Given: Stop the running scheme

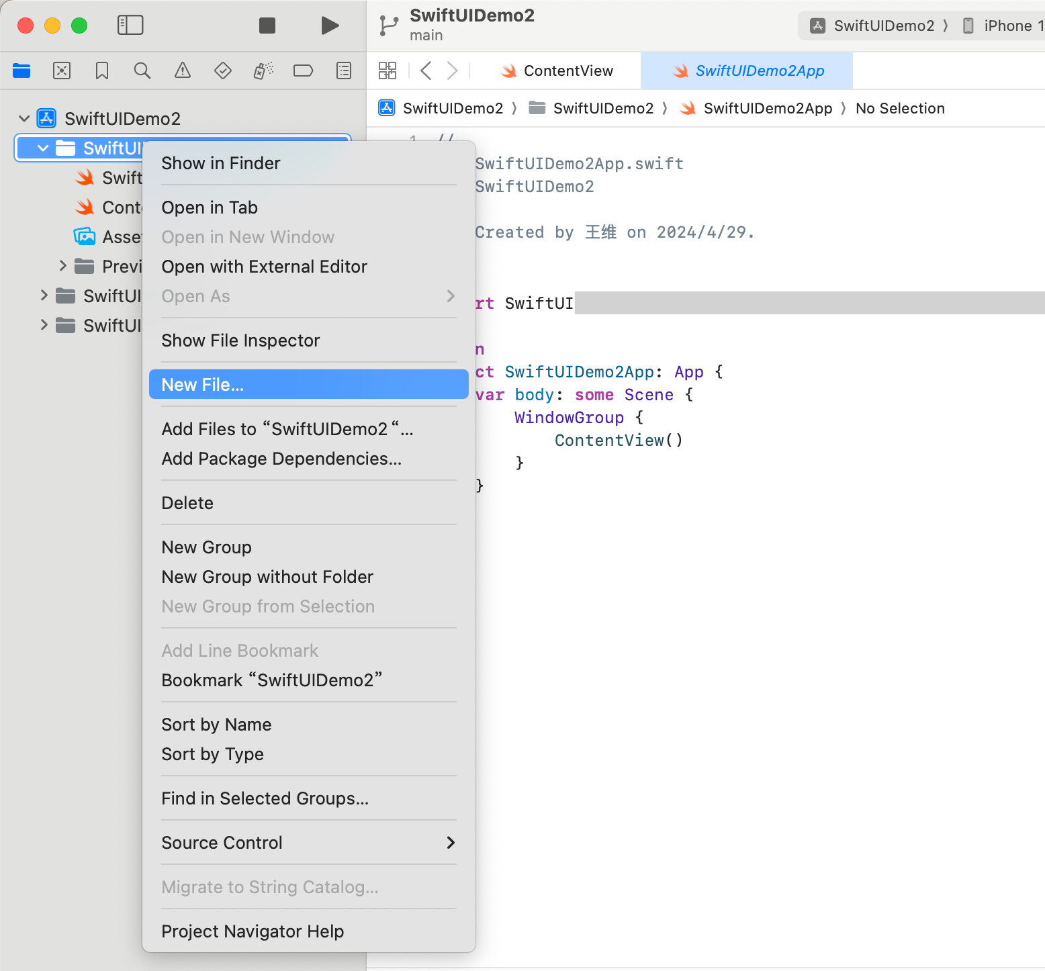Looking at the screenshot, I should 267,26.
